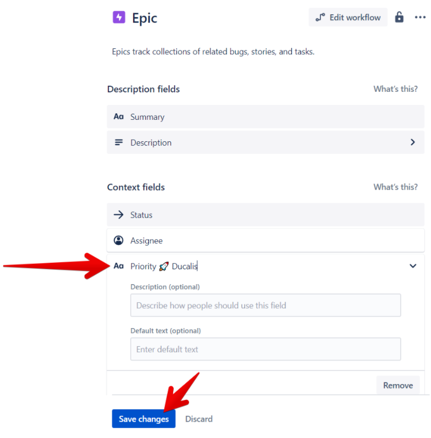Click the field description input box
431x438 pixels.
(x=266, y=306)
